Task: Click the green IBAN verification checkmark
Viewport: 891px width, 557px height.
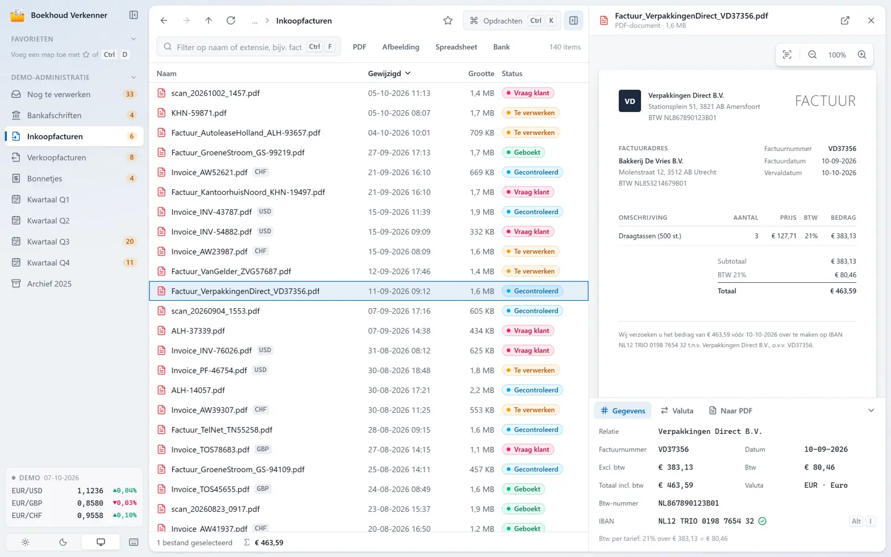Action: click(762, 521)
